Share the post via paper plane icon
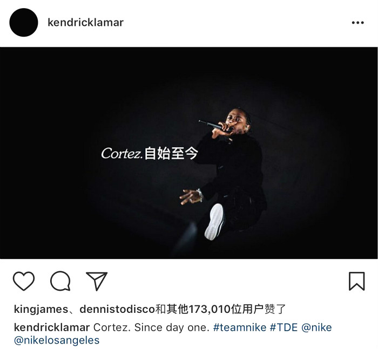The width and height of the screenshot is (378, 349). (x=97, y=281)
